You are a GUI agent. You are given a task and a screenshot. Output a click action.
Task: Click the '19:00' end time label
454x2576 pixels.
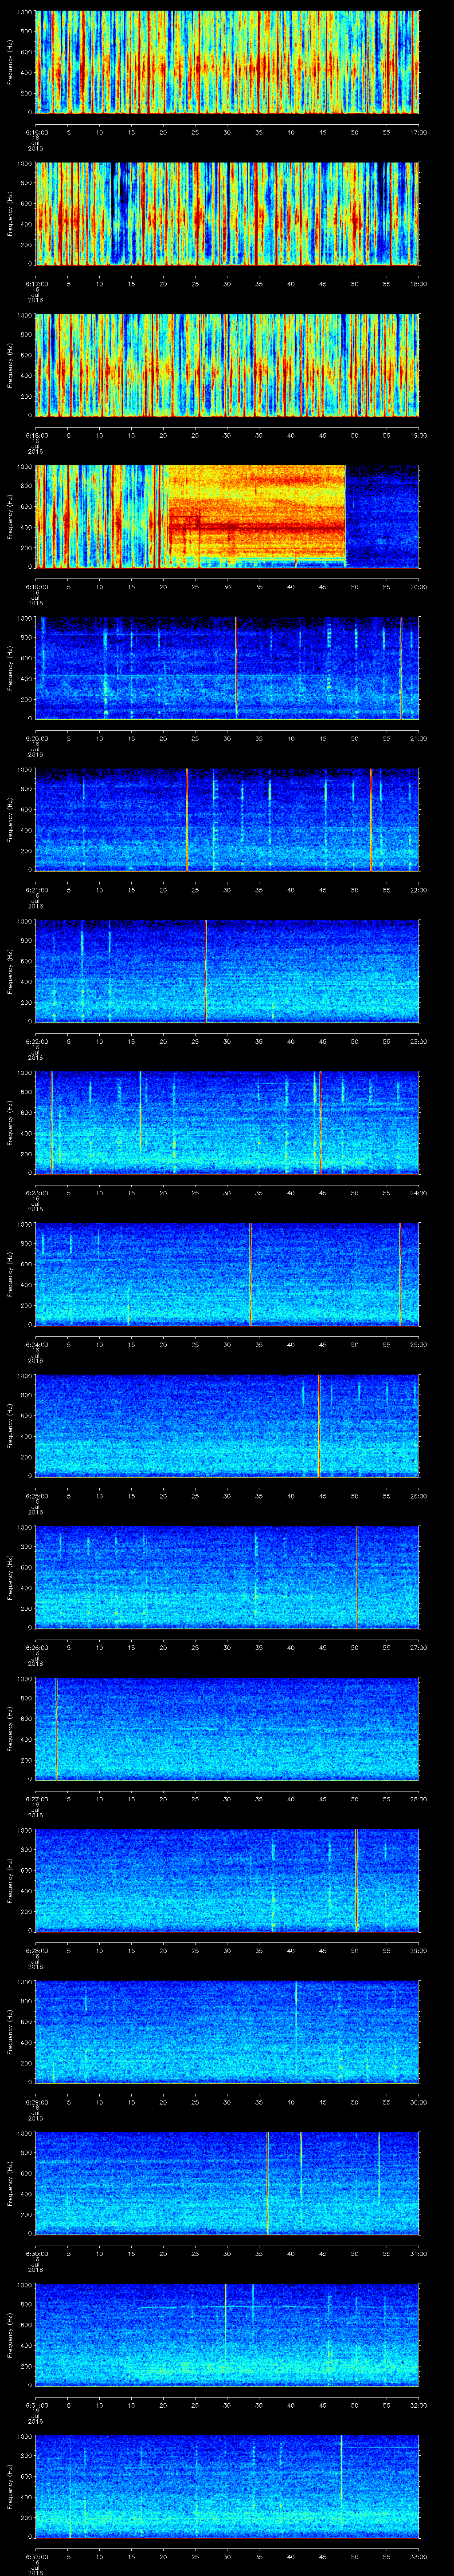point(418,435)
